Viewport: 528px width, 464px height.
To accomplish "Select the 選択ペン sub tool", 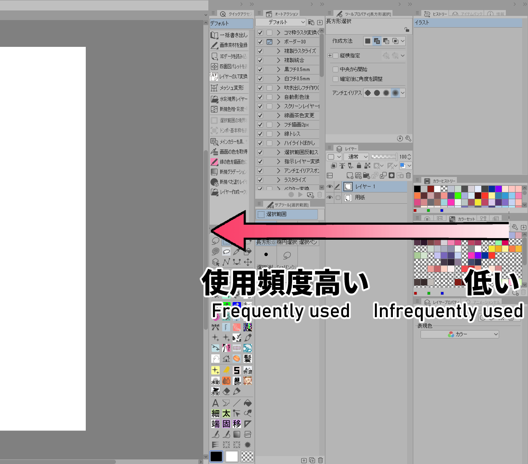I will coord(308,242).
